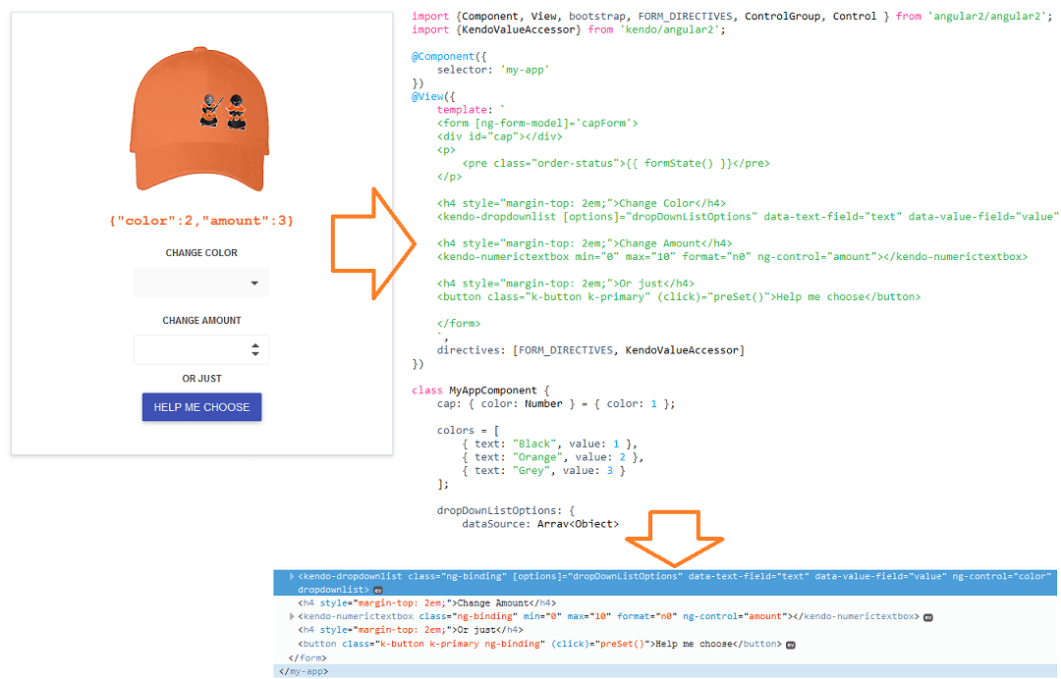Click the @Component decorator line
The image size is (1061, 679).
point(449,56)
